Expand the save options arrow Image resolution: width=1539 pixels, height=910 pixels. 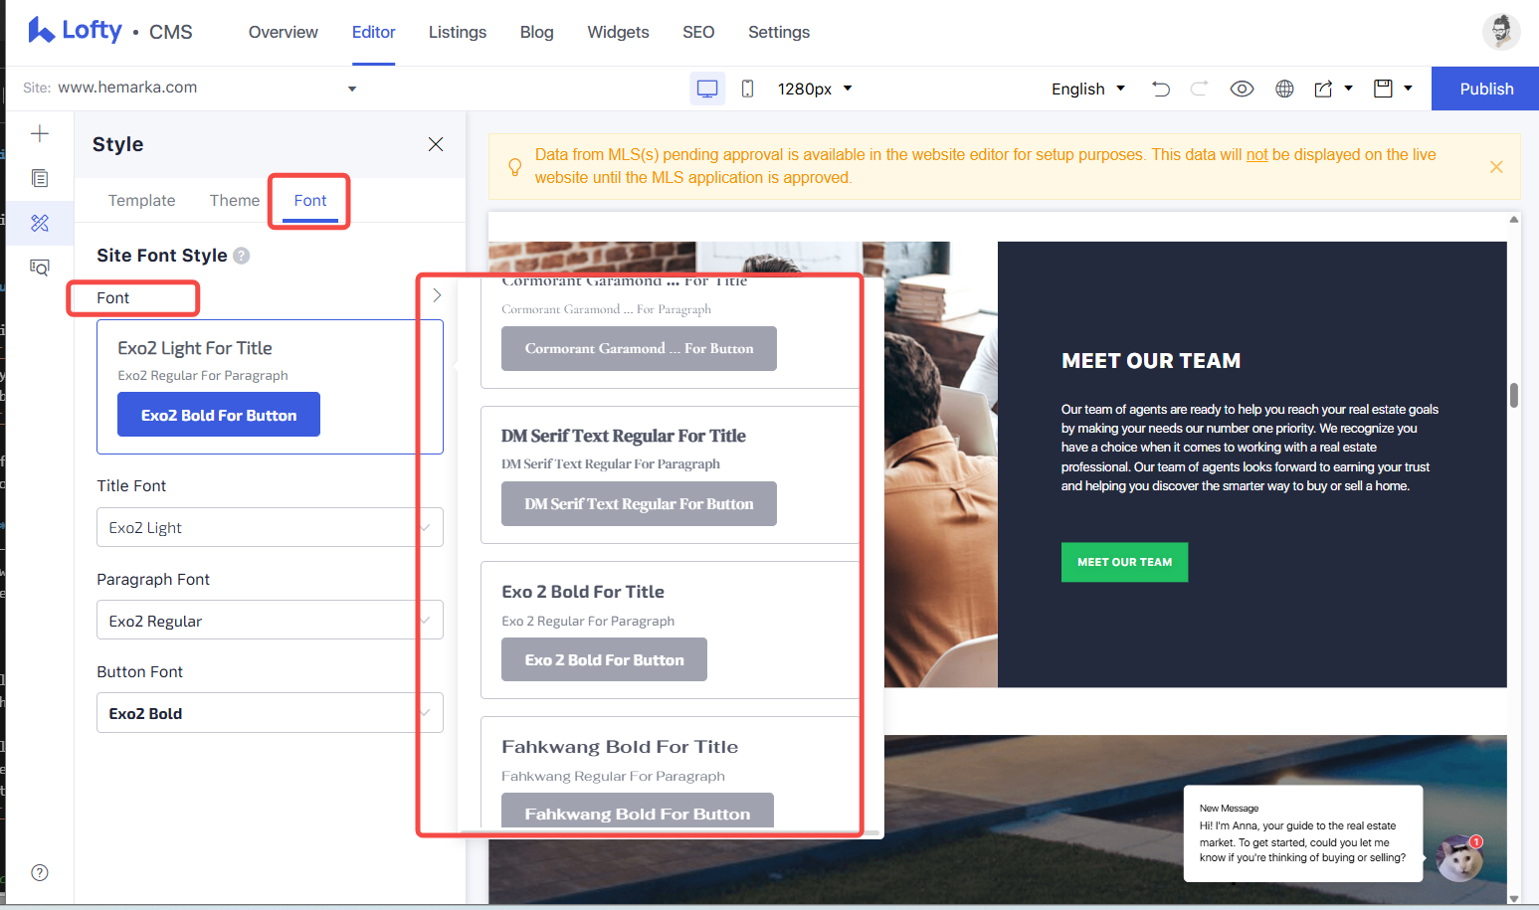(x=1408, y=89)
